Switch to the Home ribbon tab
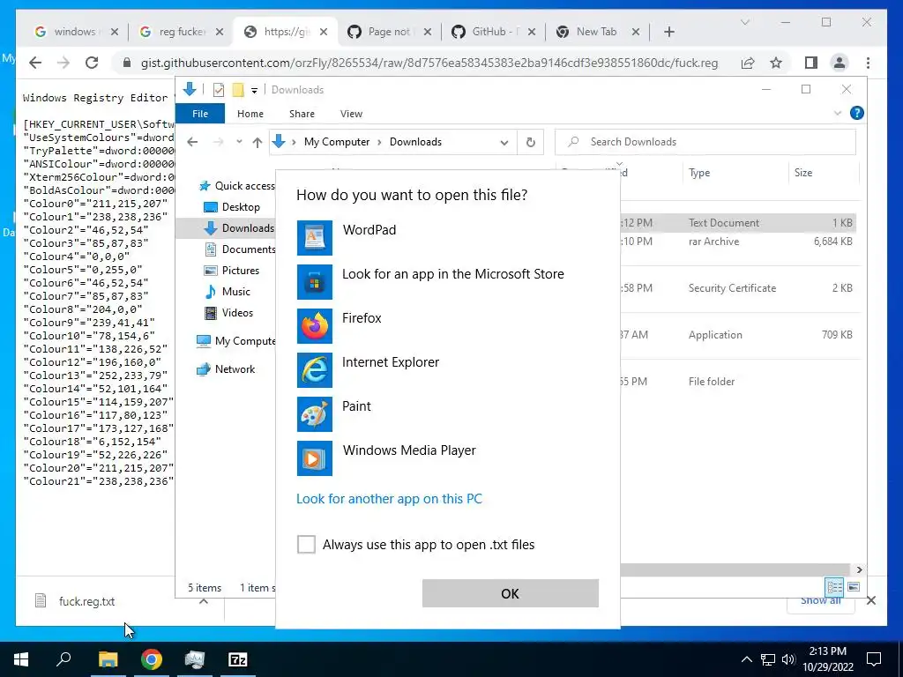903x677 pixels. click(x=250, y=114)
